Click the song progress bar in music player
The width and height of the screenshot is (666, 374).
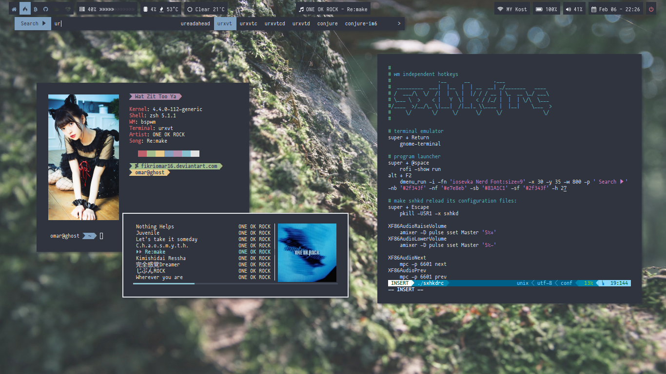click(235, 283)
